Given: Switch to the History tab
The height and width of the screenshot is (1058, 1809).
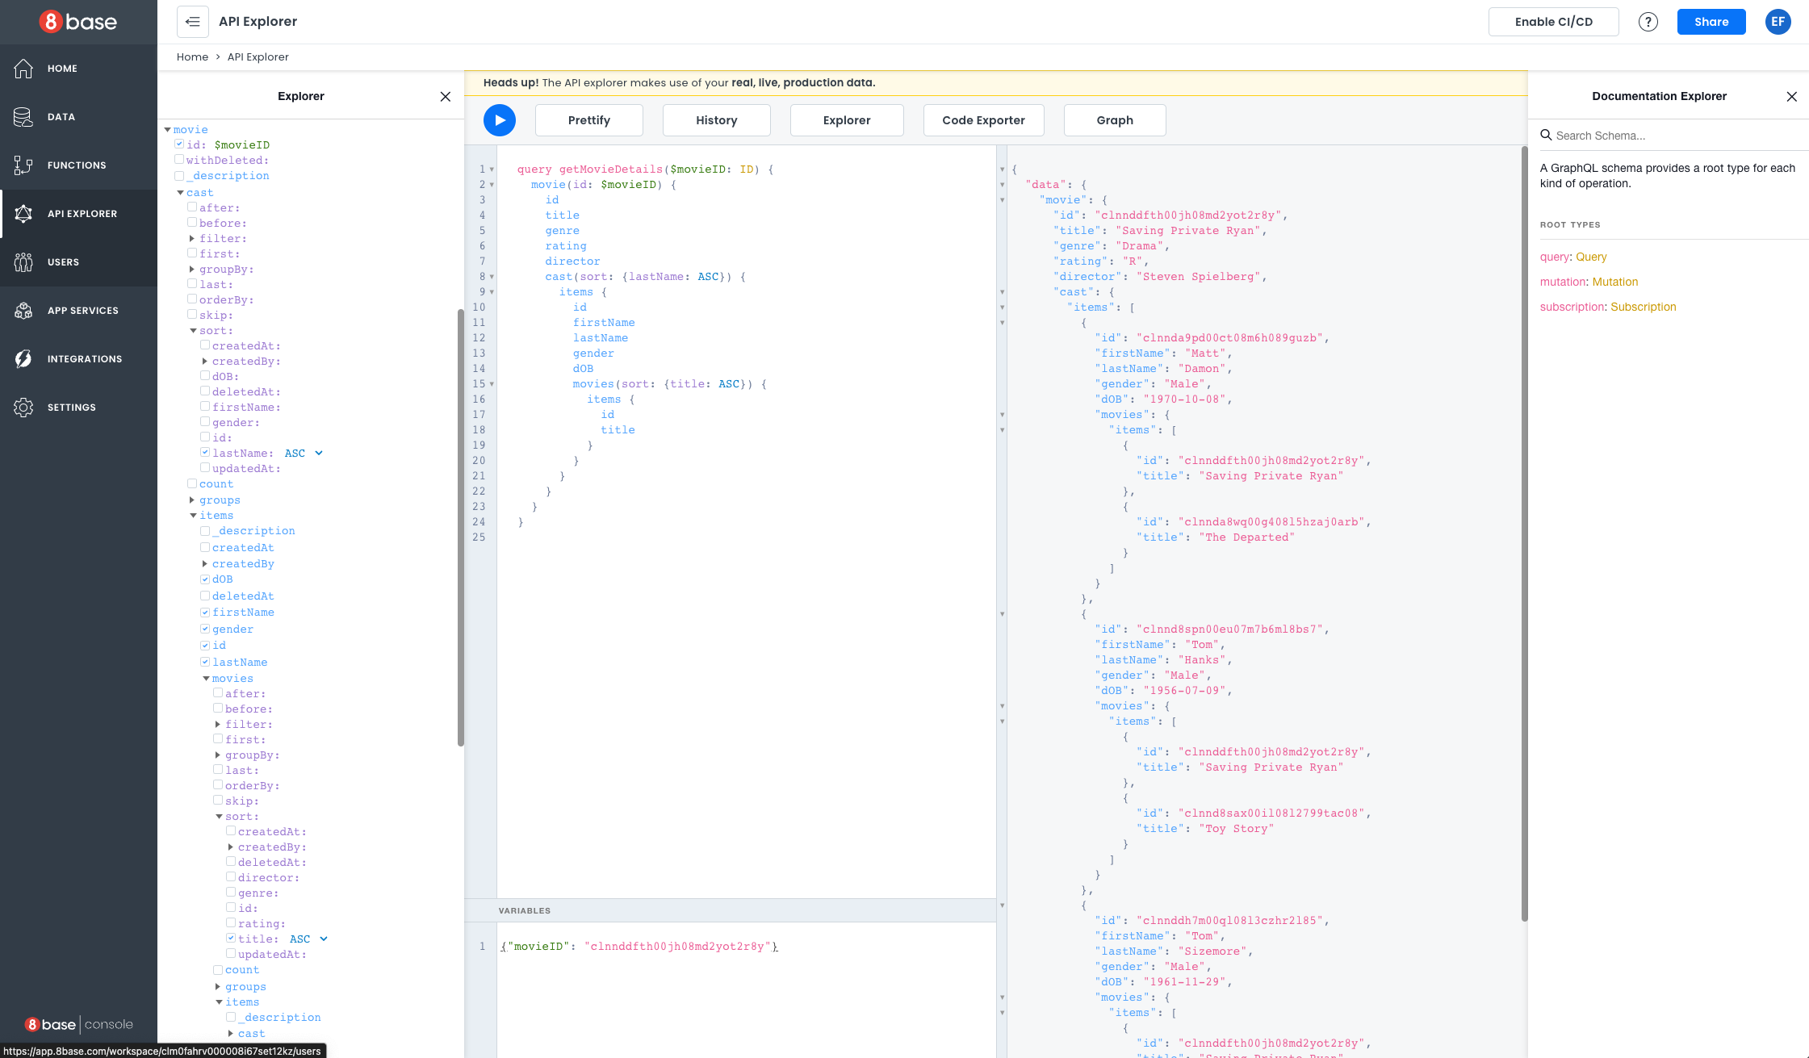Looking at the screenshot, I should coord(715,119).
